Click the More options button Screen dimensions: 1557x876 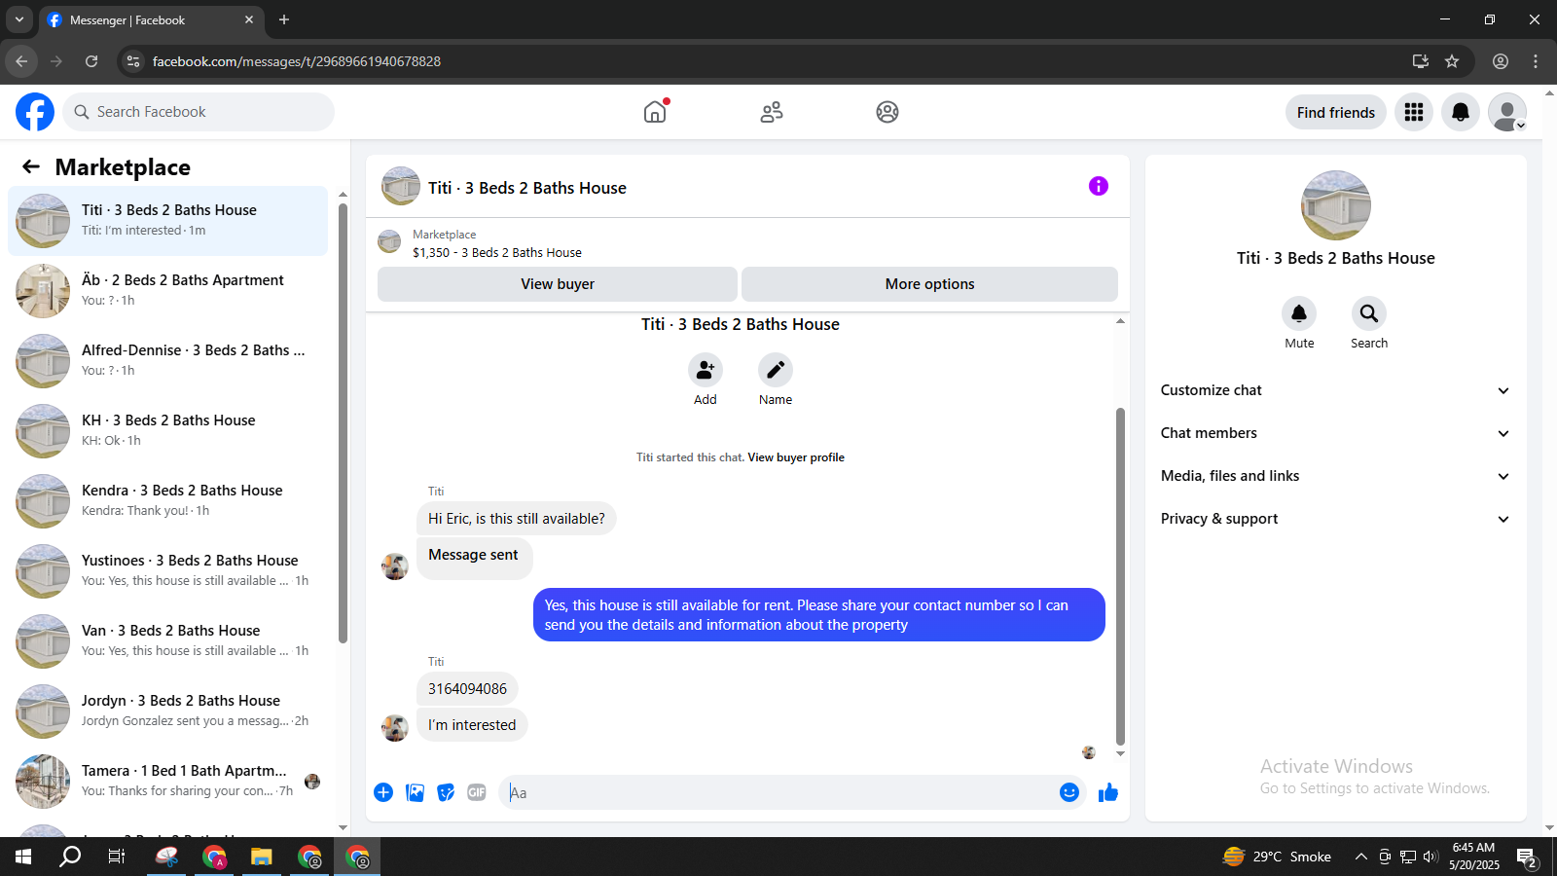click(x=929, y=284)
